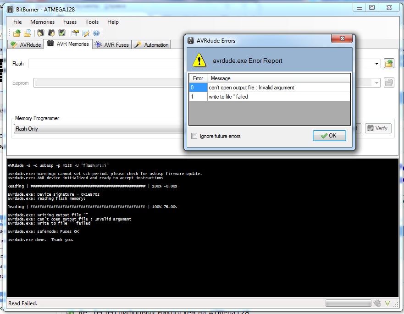Click the blue help question mark icon
Image resolution: width=404 pixels, height=314 pixels.
(96, 33)
